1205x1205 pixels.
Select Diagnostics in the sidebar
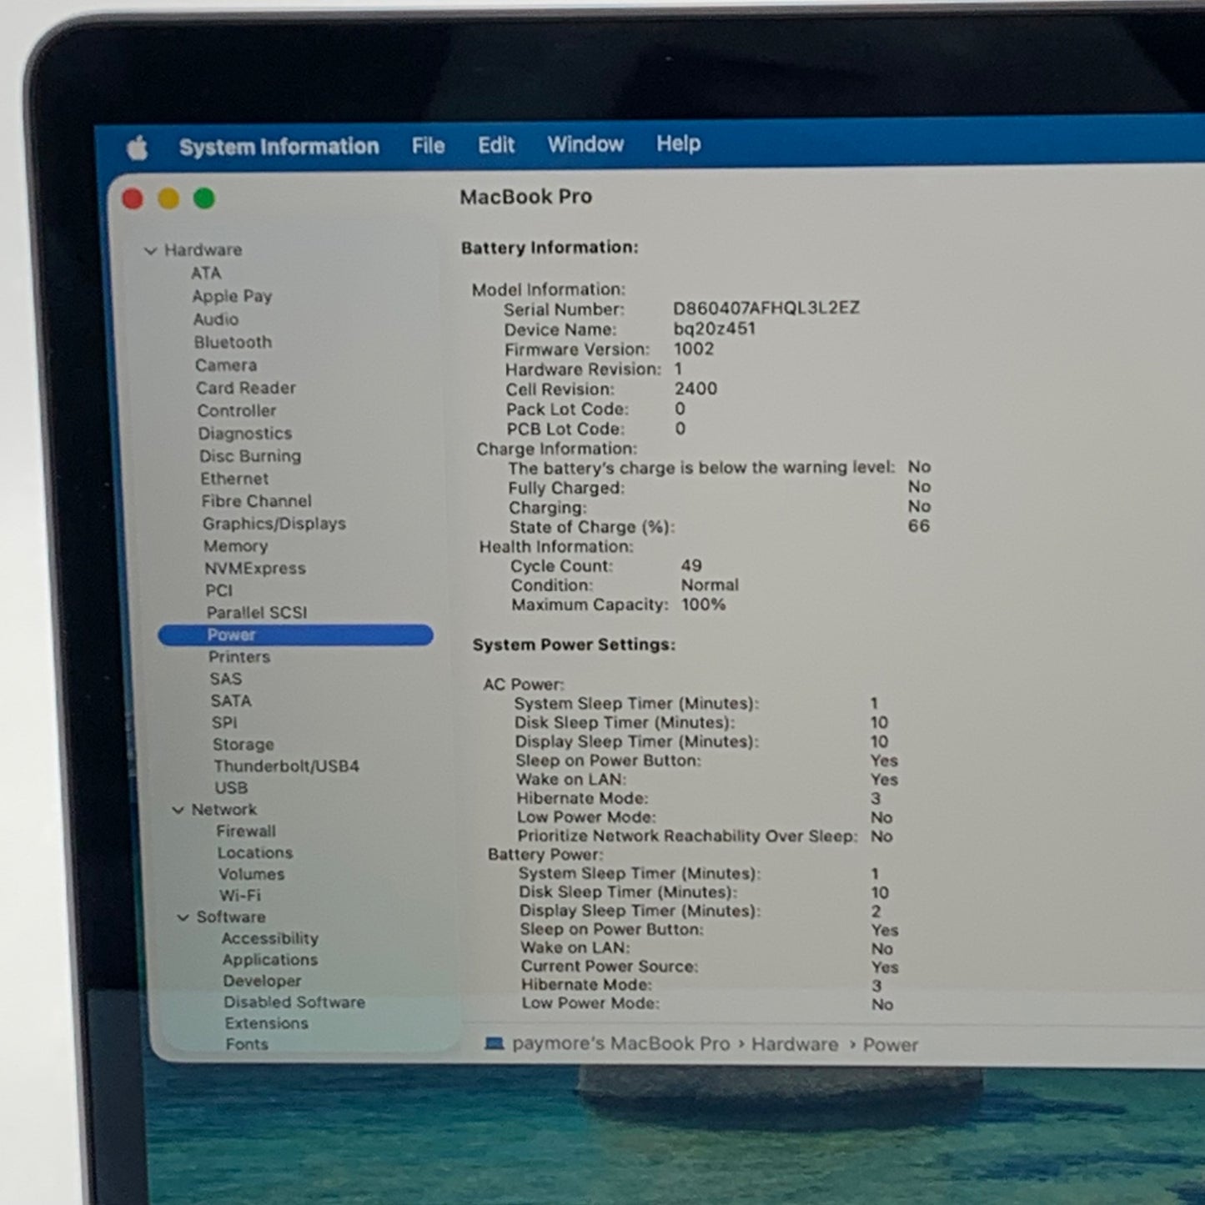(x=245, y=434)
